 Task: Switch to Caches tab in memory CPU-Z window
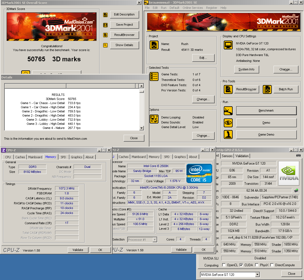(20, 157)
